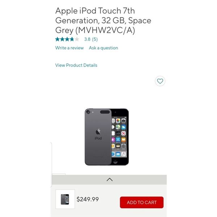The height and width of the screenshot is (217, 217).
Task: Add product to wishlist with heart icon
Action: (160, 81)
